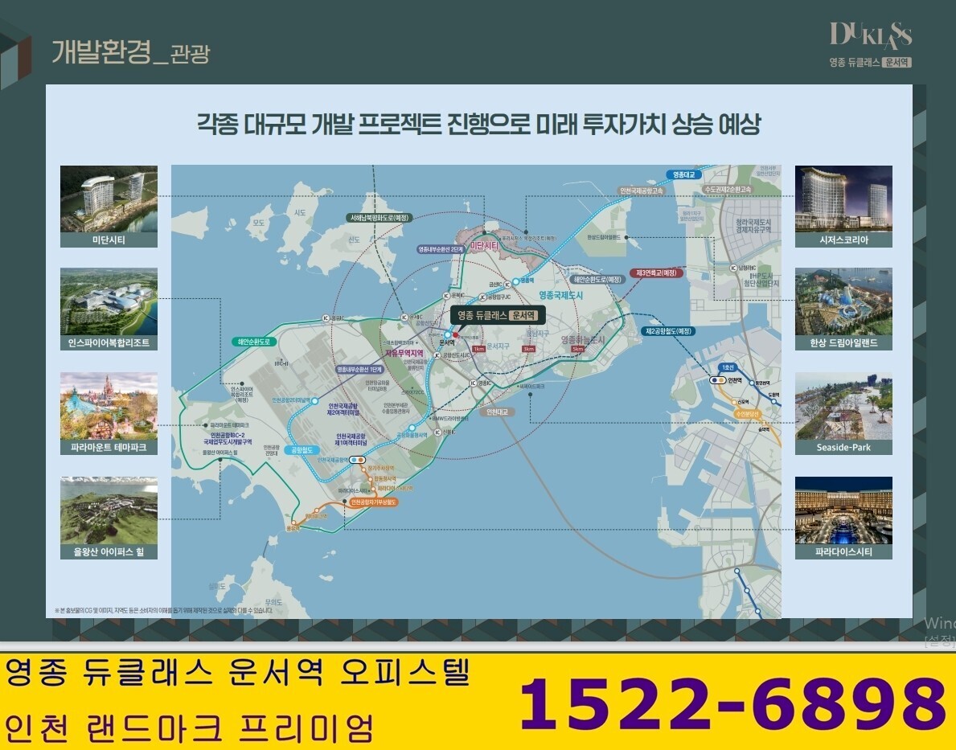Click the 운남지구 district label
The height and width of the screenshot is (750, 956).
click(x=538, y=333)
